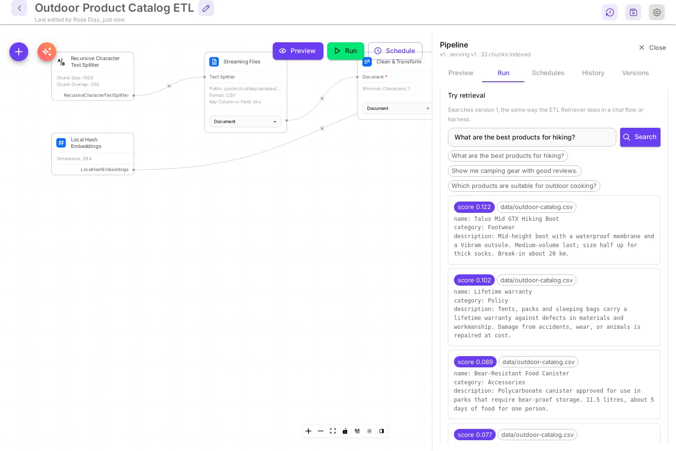Image resolution: width=676 pixels, height=451 pixels.
Task: Open pipeline settings with the gear icon
Action: pos(657,12)
